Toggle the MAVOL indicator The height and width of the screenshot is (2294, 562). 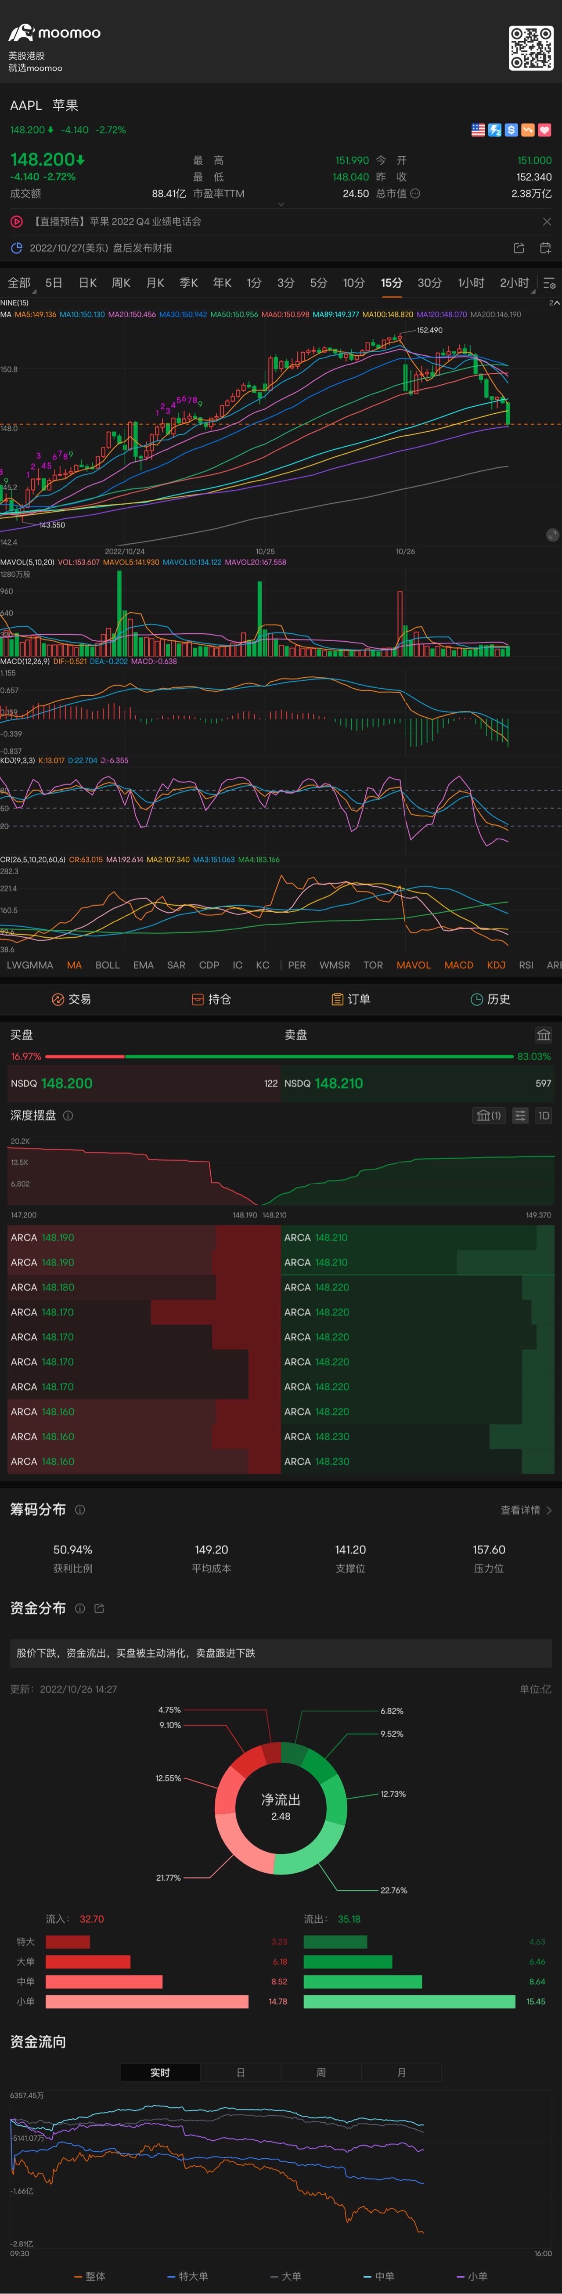pos(413,965)
